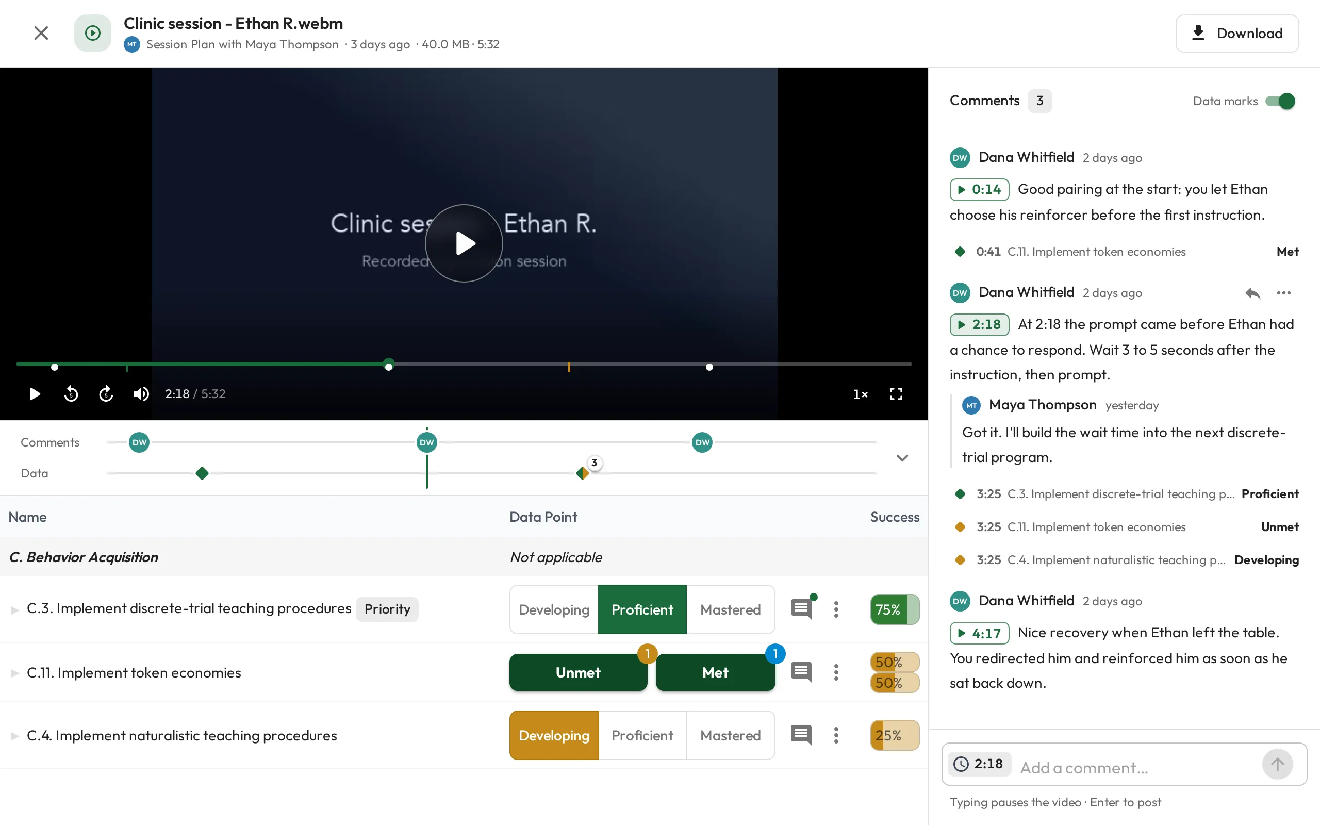The image size is (1320, 825).
Task: Click the last white comment dot on progress bar
Action: tap(709, 367)
